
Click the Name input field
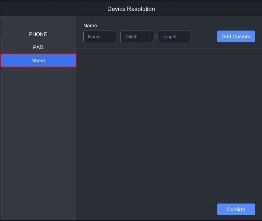coord(99,36)
